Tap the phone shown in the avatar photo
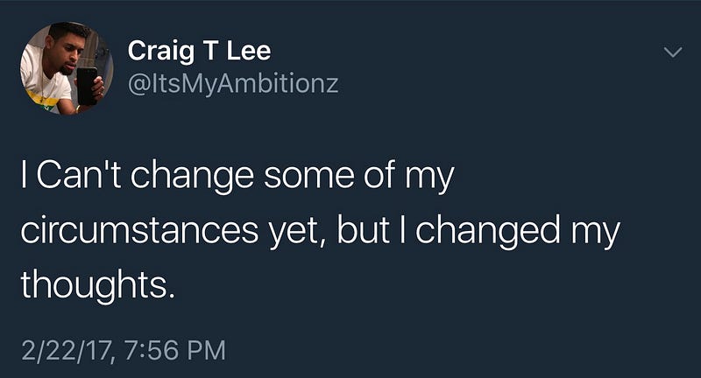 87,86
